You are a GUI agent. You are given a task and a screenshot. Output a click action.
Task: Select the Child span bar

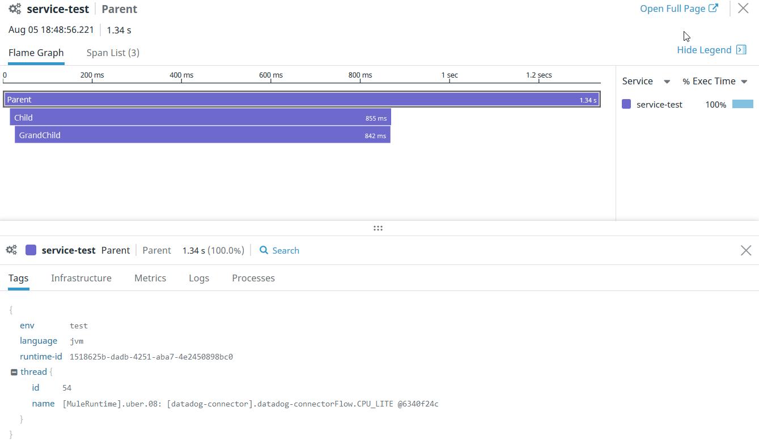coord(200,118)
